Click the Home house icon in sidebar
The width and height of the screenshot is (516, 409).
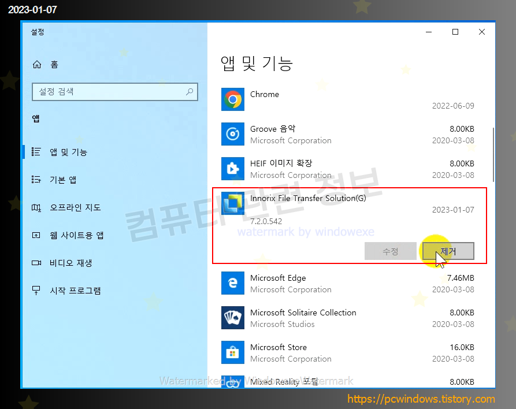pos(37,65)
